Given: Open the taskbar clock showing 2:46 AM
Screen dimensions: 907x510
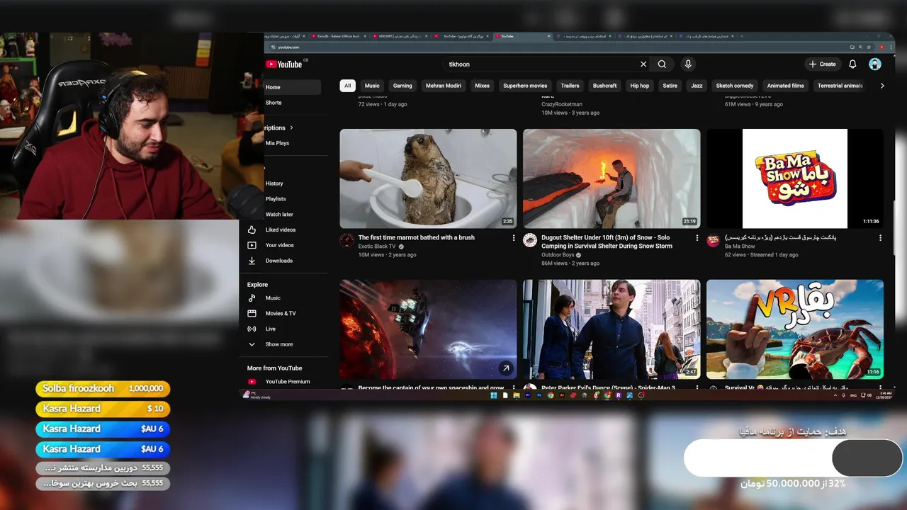Looking at the screenshot, I should click(x=885, y=395).
